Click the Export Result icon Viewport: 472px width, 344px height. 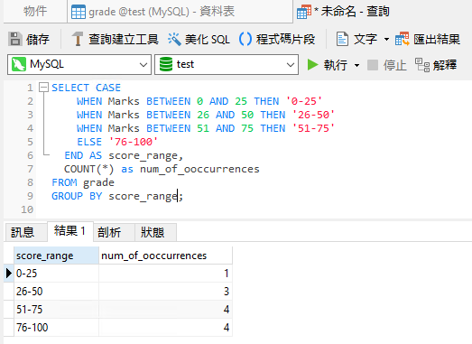403,39
